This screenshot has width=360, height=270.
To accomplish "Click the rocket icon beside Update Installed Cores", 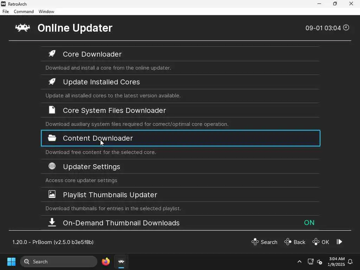I will 52,82.
